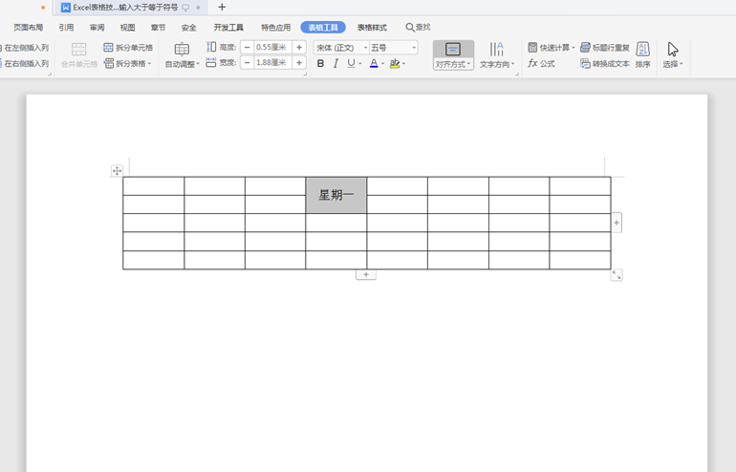Select the Table Tools (表格工具) tab
The image size is (736, 472).
point(323,27)
